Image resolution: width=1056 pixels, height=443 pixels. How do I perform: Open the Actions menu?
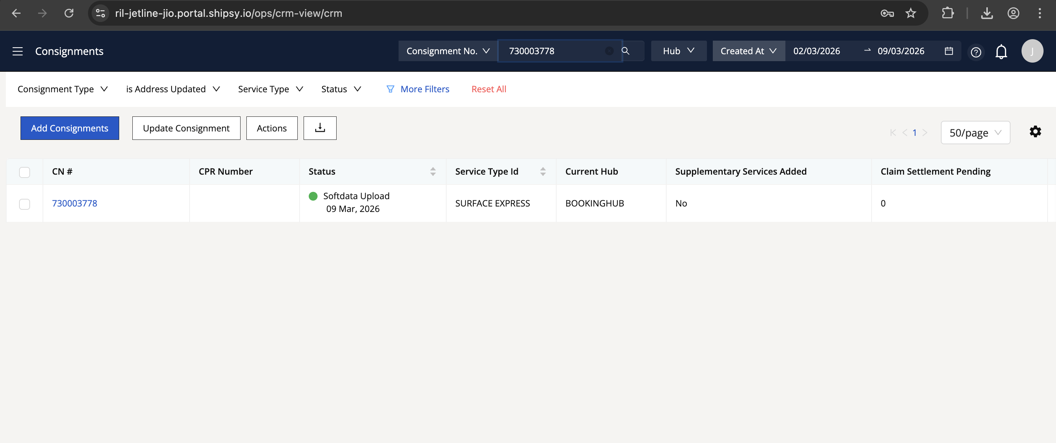point(271,128)
